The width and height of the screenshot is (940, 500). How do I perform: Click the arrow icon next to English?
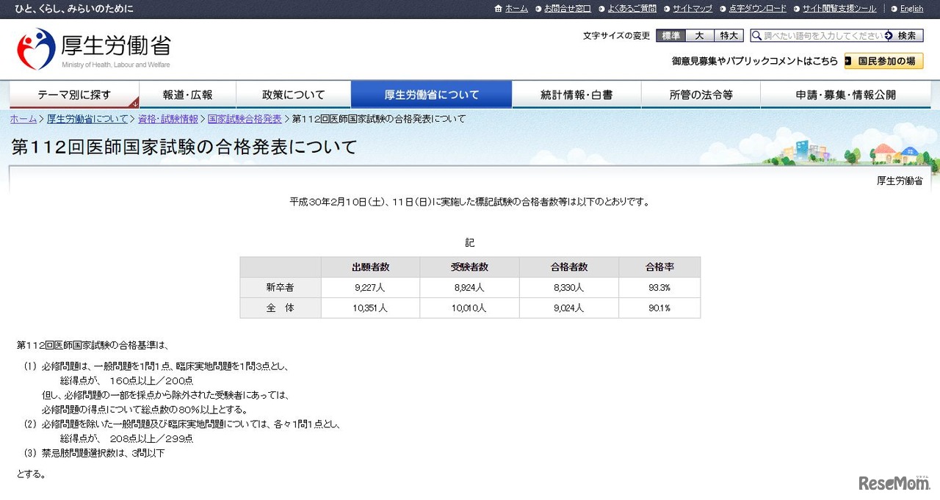tap(894, 9)
